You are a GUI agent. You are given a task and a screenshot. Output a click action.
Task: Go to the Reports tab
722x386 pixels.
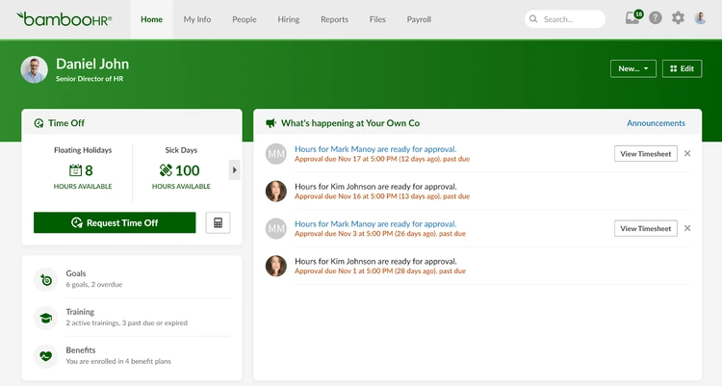coord(334,19)
